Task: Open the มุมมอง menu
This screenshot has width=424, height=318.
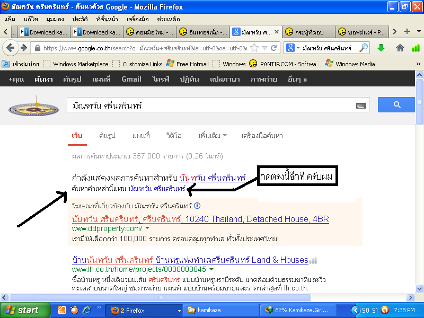Action: coord(55,19)
